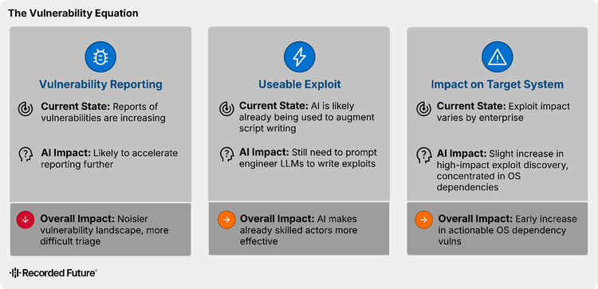This screenshot has height=289, width=598.
Task: Click the Current State radar icon in Impact on Target System
Action: [424, 108]
